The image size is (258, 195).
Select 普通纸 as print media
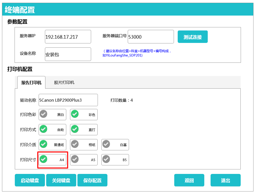52,145
